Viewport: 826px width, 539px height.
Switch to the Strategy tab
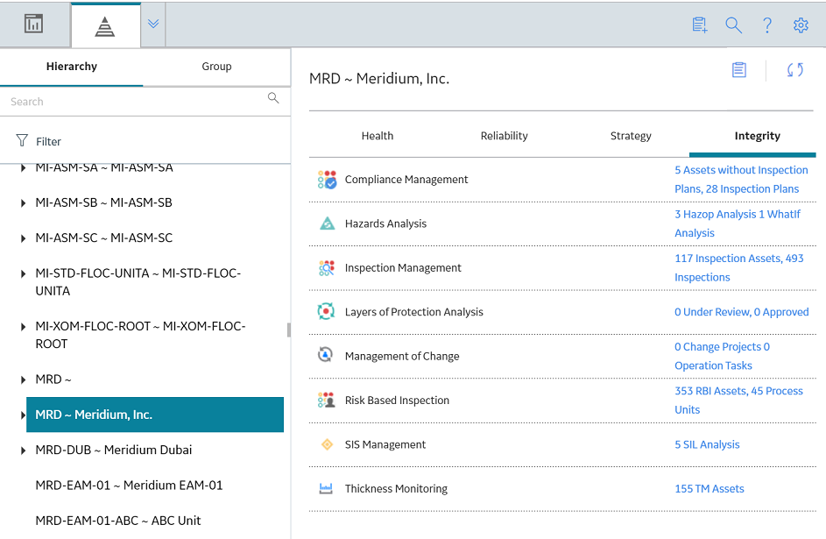631,136
